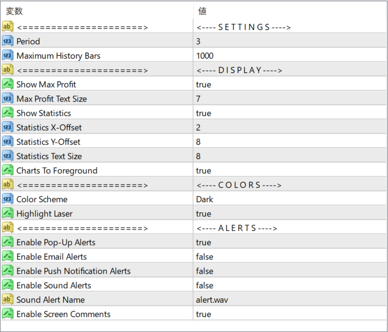
Task: Toggle the Enable Sound Alerts false value
Action: click(x=204, y=285)
